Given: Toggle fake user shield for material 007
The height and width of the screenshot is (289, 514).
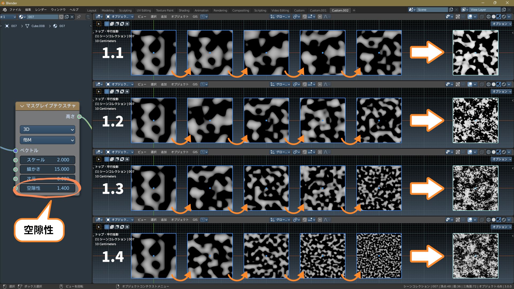Looking at the screenshot, I should click(61, 17).
